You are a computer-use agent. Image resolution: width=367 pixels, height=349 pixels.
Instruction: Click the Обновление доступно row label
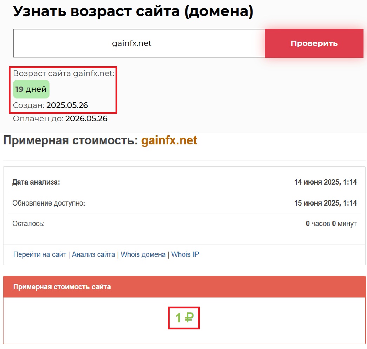(x=49, y=203)
